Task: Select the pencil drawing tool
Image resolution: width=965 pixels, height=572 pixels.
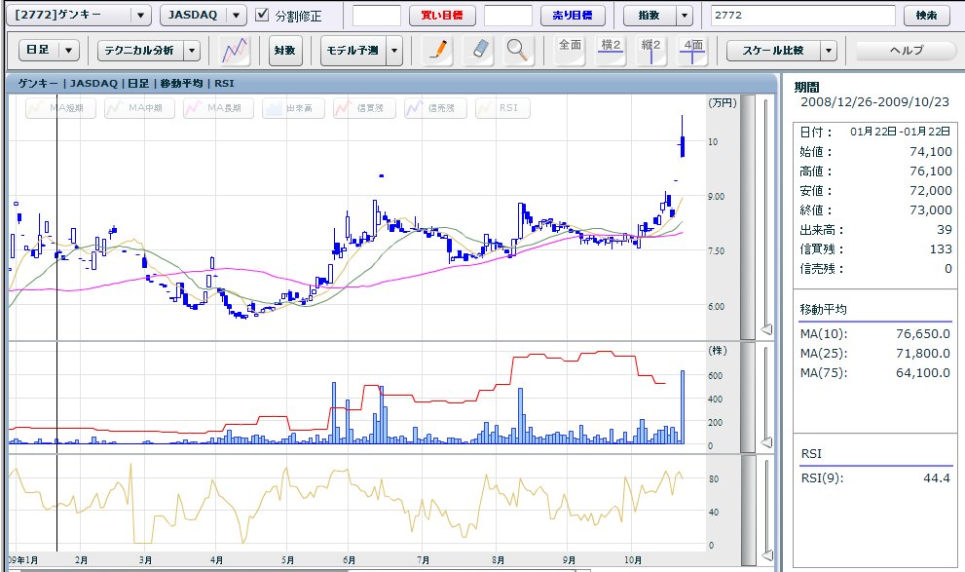Action: (x=440, y=51)
